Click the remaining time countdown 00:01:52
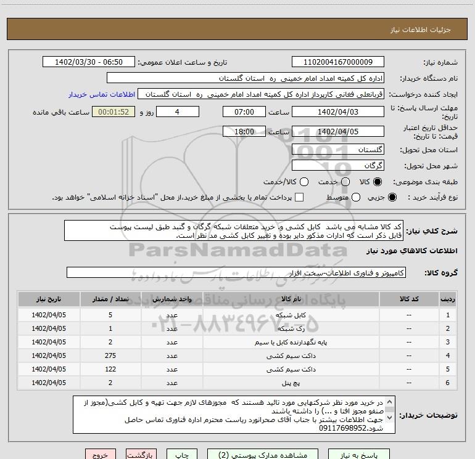Image resolution: width=475 pixels, height=459 pixels. (x=114, y=112)
